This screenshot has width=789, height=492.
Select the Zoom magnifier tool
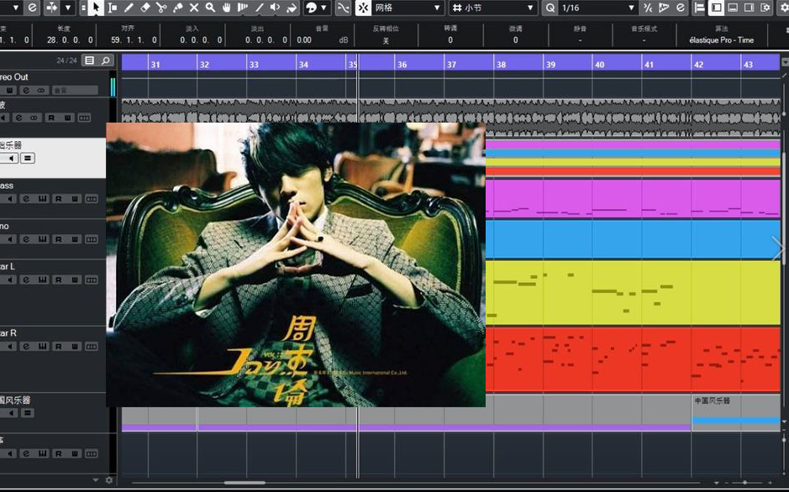coord(210,8)
